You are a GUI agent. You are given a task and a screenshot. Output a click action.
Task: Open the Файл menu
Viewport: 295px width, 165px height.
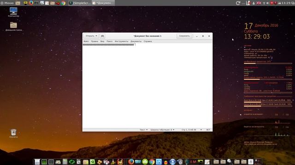[86, 41]
